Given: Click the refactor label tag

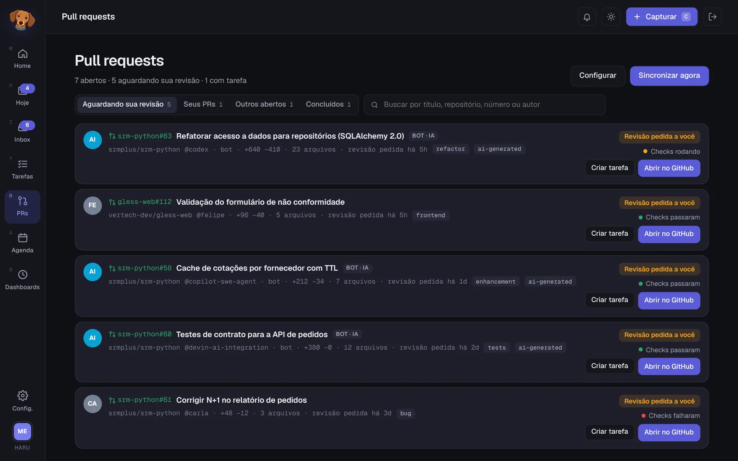Looking at the screenshot, I should pos(451,149).
